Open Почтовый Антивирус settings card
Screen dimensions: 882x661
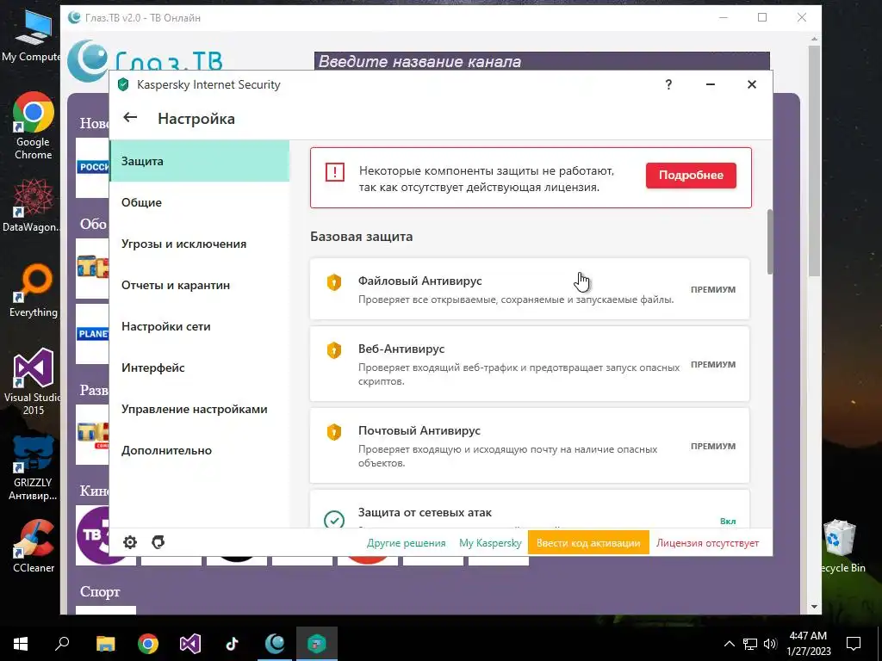[530, 445]
